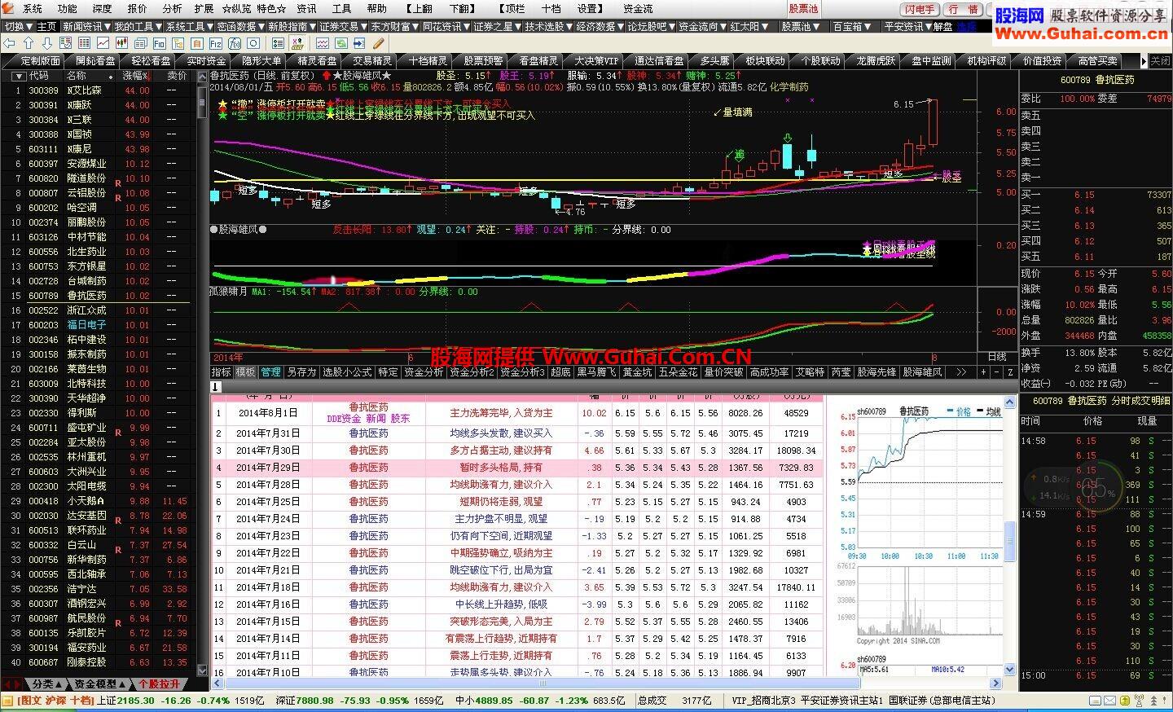1173x712 pixels.
Task: Select the 资金分析 indicator tab
Action: 423,371
